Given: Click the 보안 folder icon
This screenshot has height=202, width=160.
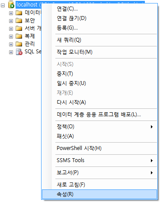Looking at the screenshot, I should coord(19,21).
